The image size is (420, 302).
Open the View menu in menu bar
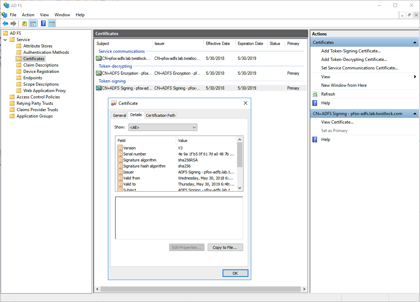[x=45, y=15]
